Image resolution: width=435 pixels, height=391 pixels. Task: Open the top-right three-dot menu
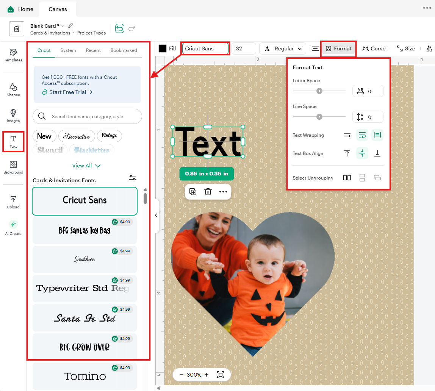click(427, 8)
